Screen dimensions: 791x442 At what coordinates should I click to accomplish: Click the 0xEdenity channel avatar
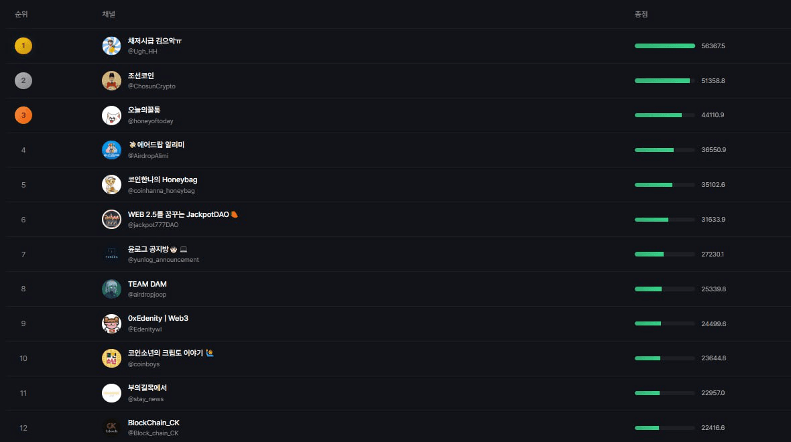coord(111,323)
